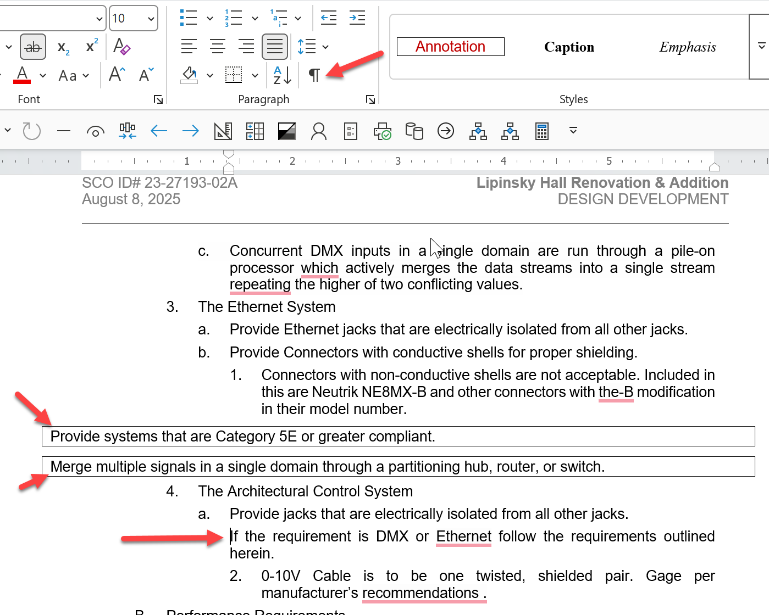Toggle justified alignment
Image resolution: width=769 pixels, height=615 pixels.
pyautogui.click(x=275, y=47)
